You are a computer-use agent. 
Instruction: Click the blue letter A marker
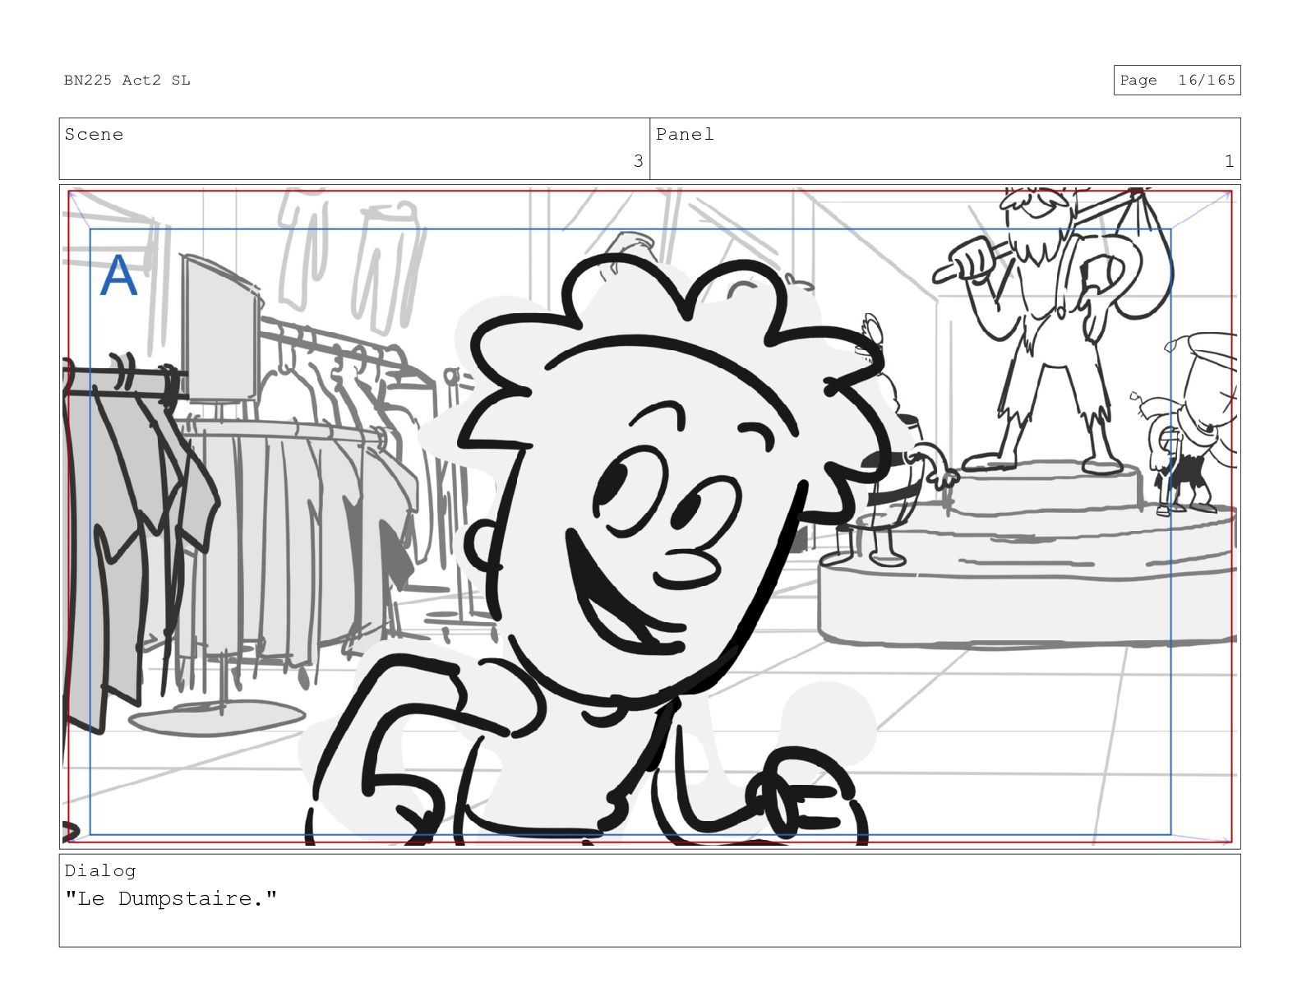pyautogui.click(x=118, y=276)
